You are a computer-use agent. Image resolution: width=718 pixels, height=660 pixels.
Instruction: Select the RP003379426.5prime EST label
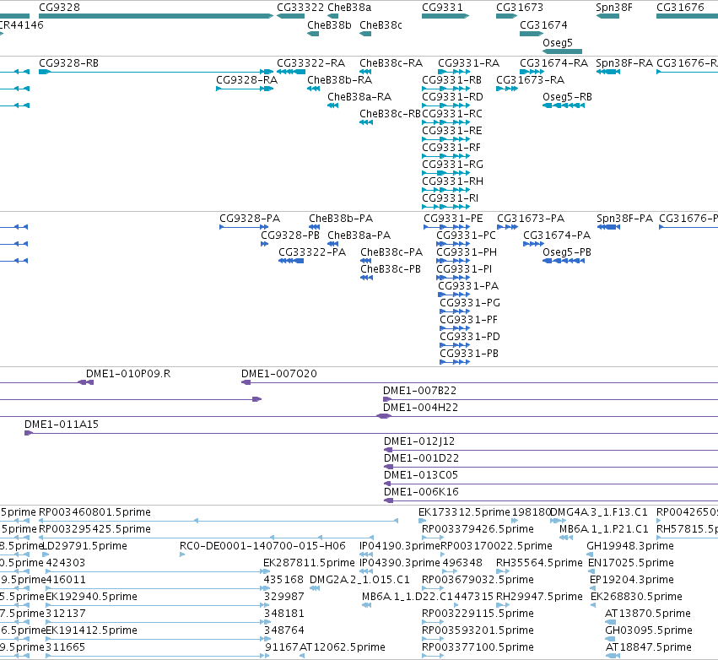coord(478,529)
